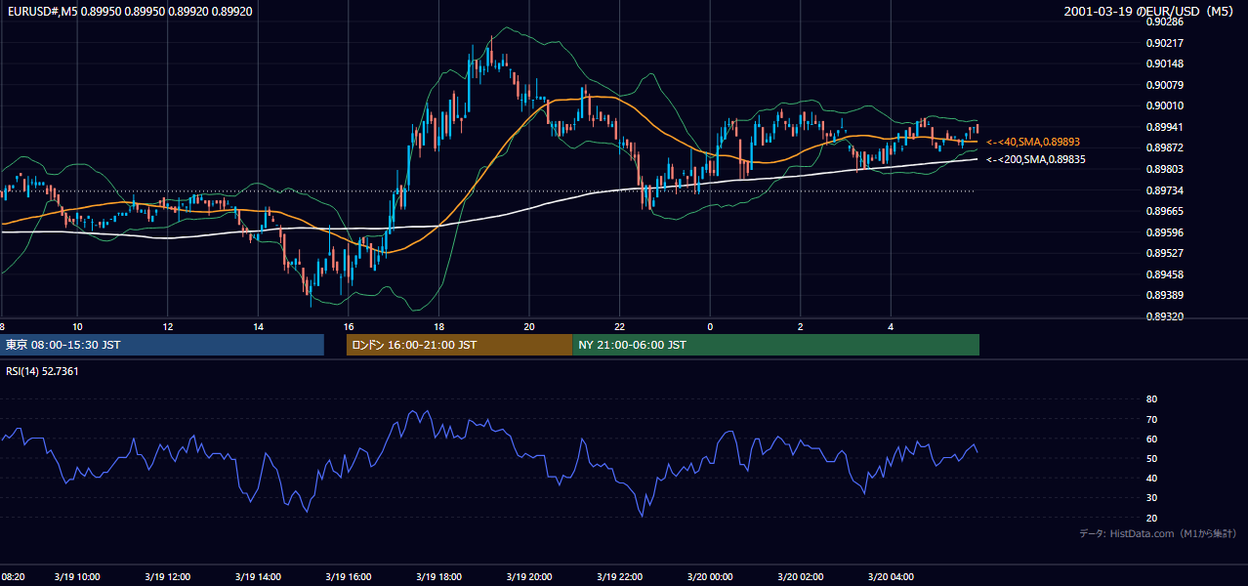The image size is (1248, 586).
Task: Click the 3/19 12:00 bottom axis label
Action: pyautogui.click(x=167, y=577)
